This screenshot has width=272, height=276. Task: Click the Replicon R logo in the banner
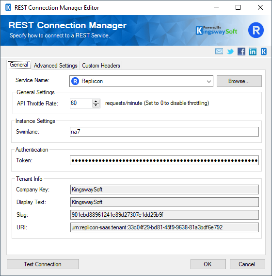(256, 30)
